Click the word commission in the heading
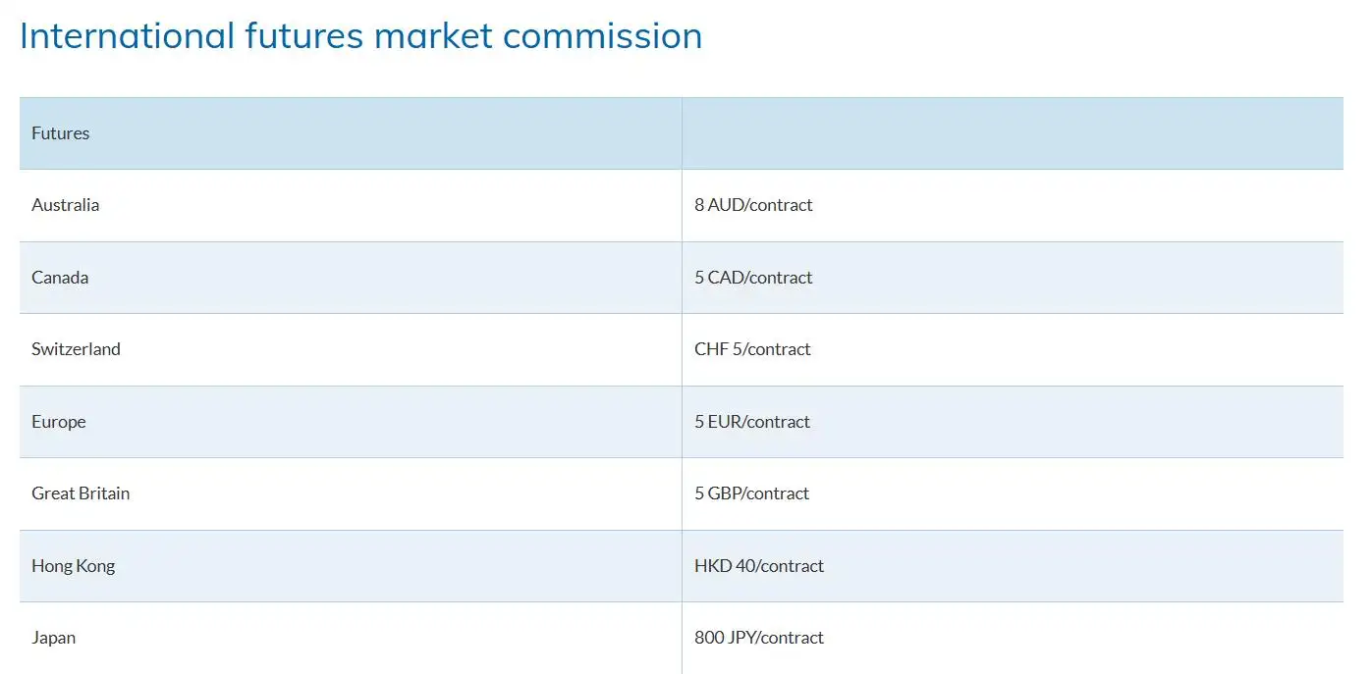 tap(603, 36)
